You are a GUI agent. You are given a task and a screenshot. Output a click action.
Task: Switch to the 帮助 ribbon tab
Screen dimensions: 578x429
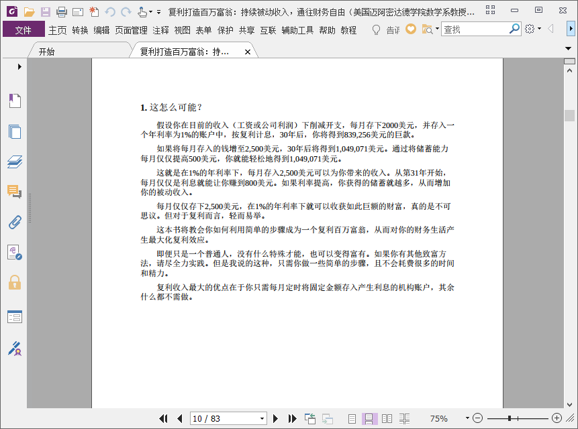[x=328, y=30]
